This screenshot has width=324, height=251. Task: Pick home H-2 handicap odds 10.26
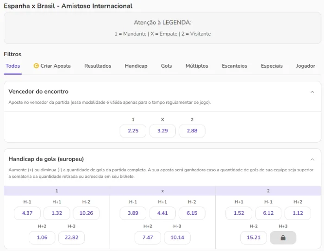[86, 213]
